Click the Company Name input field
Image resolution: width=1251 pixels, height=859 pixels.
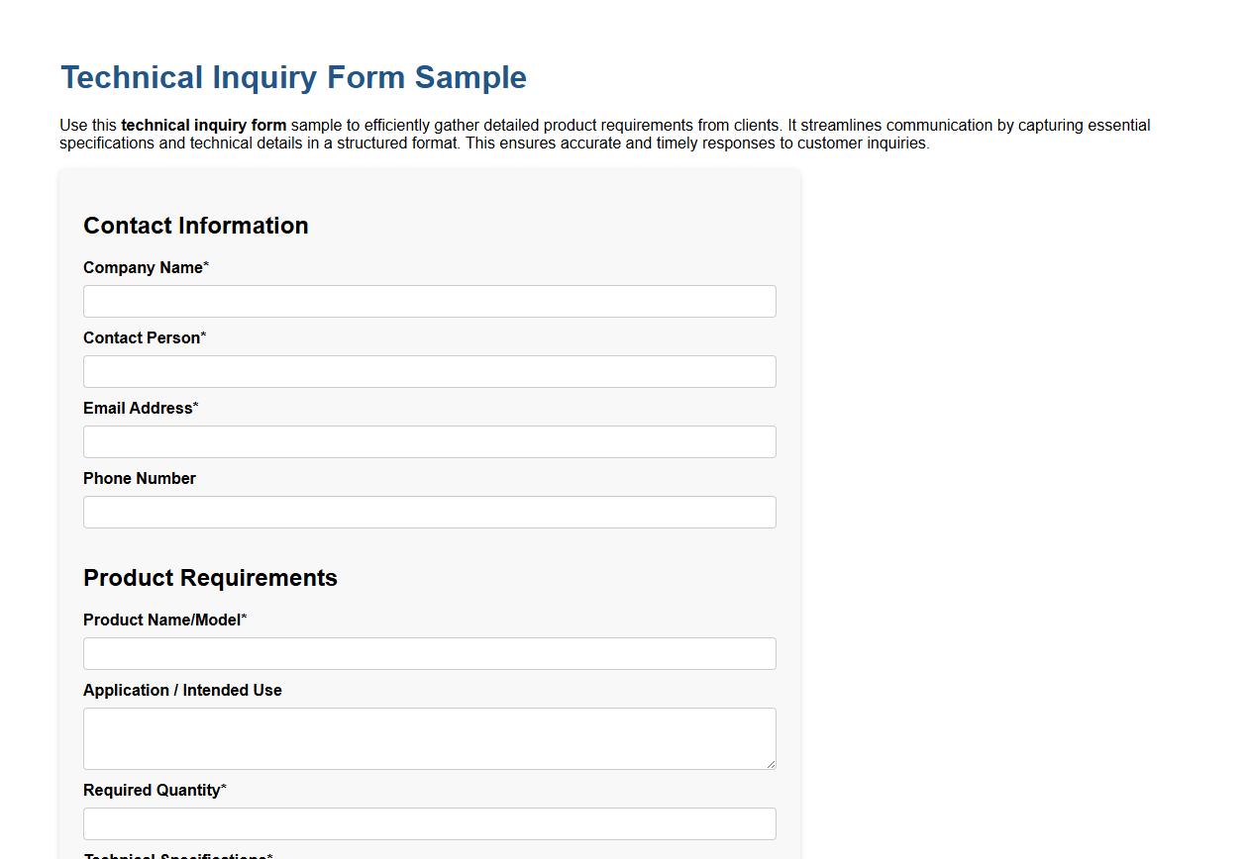pyautogui.click(x=429, y=301)
